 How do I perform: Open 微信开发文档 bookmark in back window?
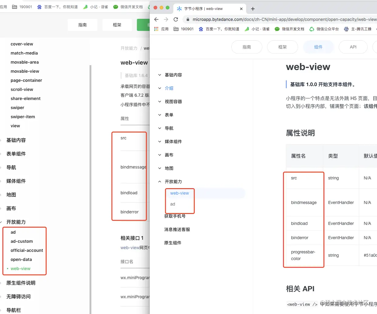click(x=128, y=7)
